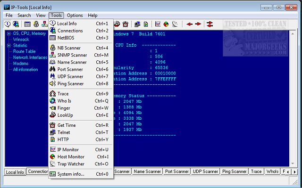Click the Get Time alarm clock toolbar icon
The image size is (302, 188).
(x=126, y=24)
